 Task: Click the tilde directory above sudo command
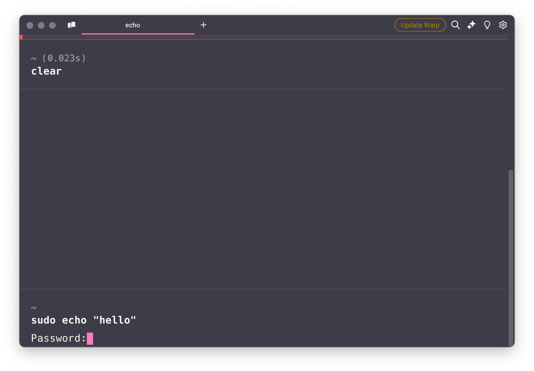(x=34, y=307)
